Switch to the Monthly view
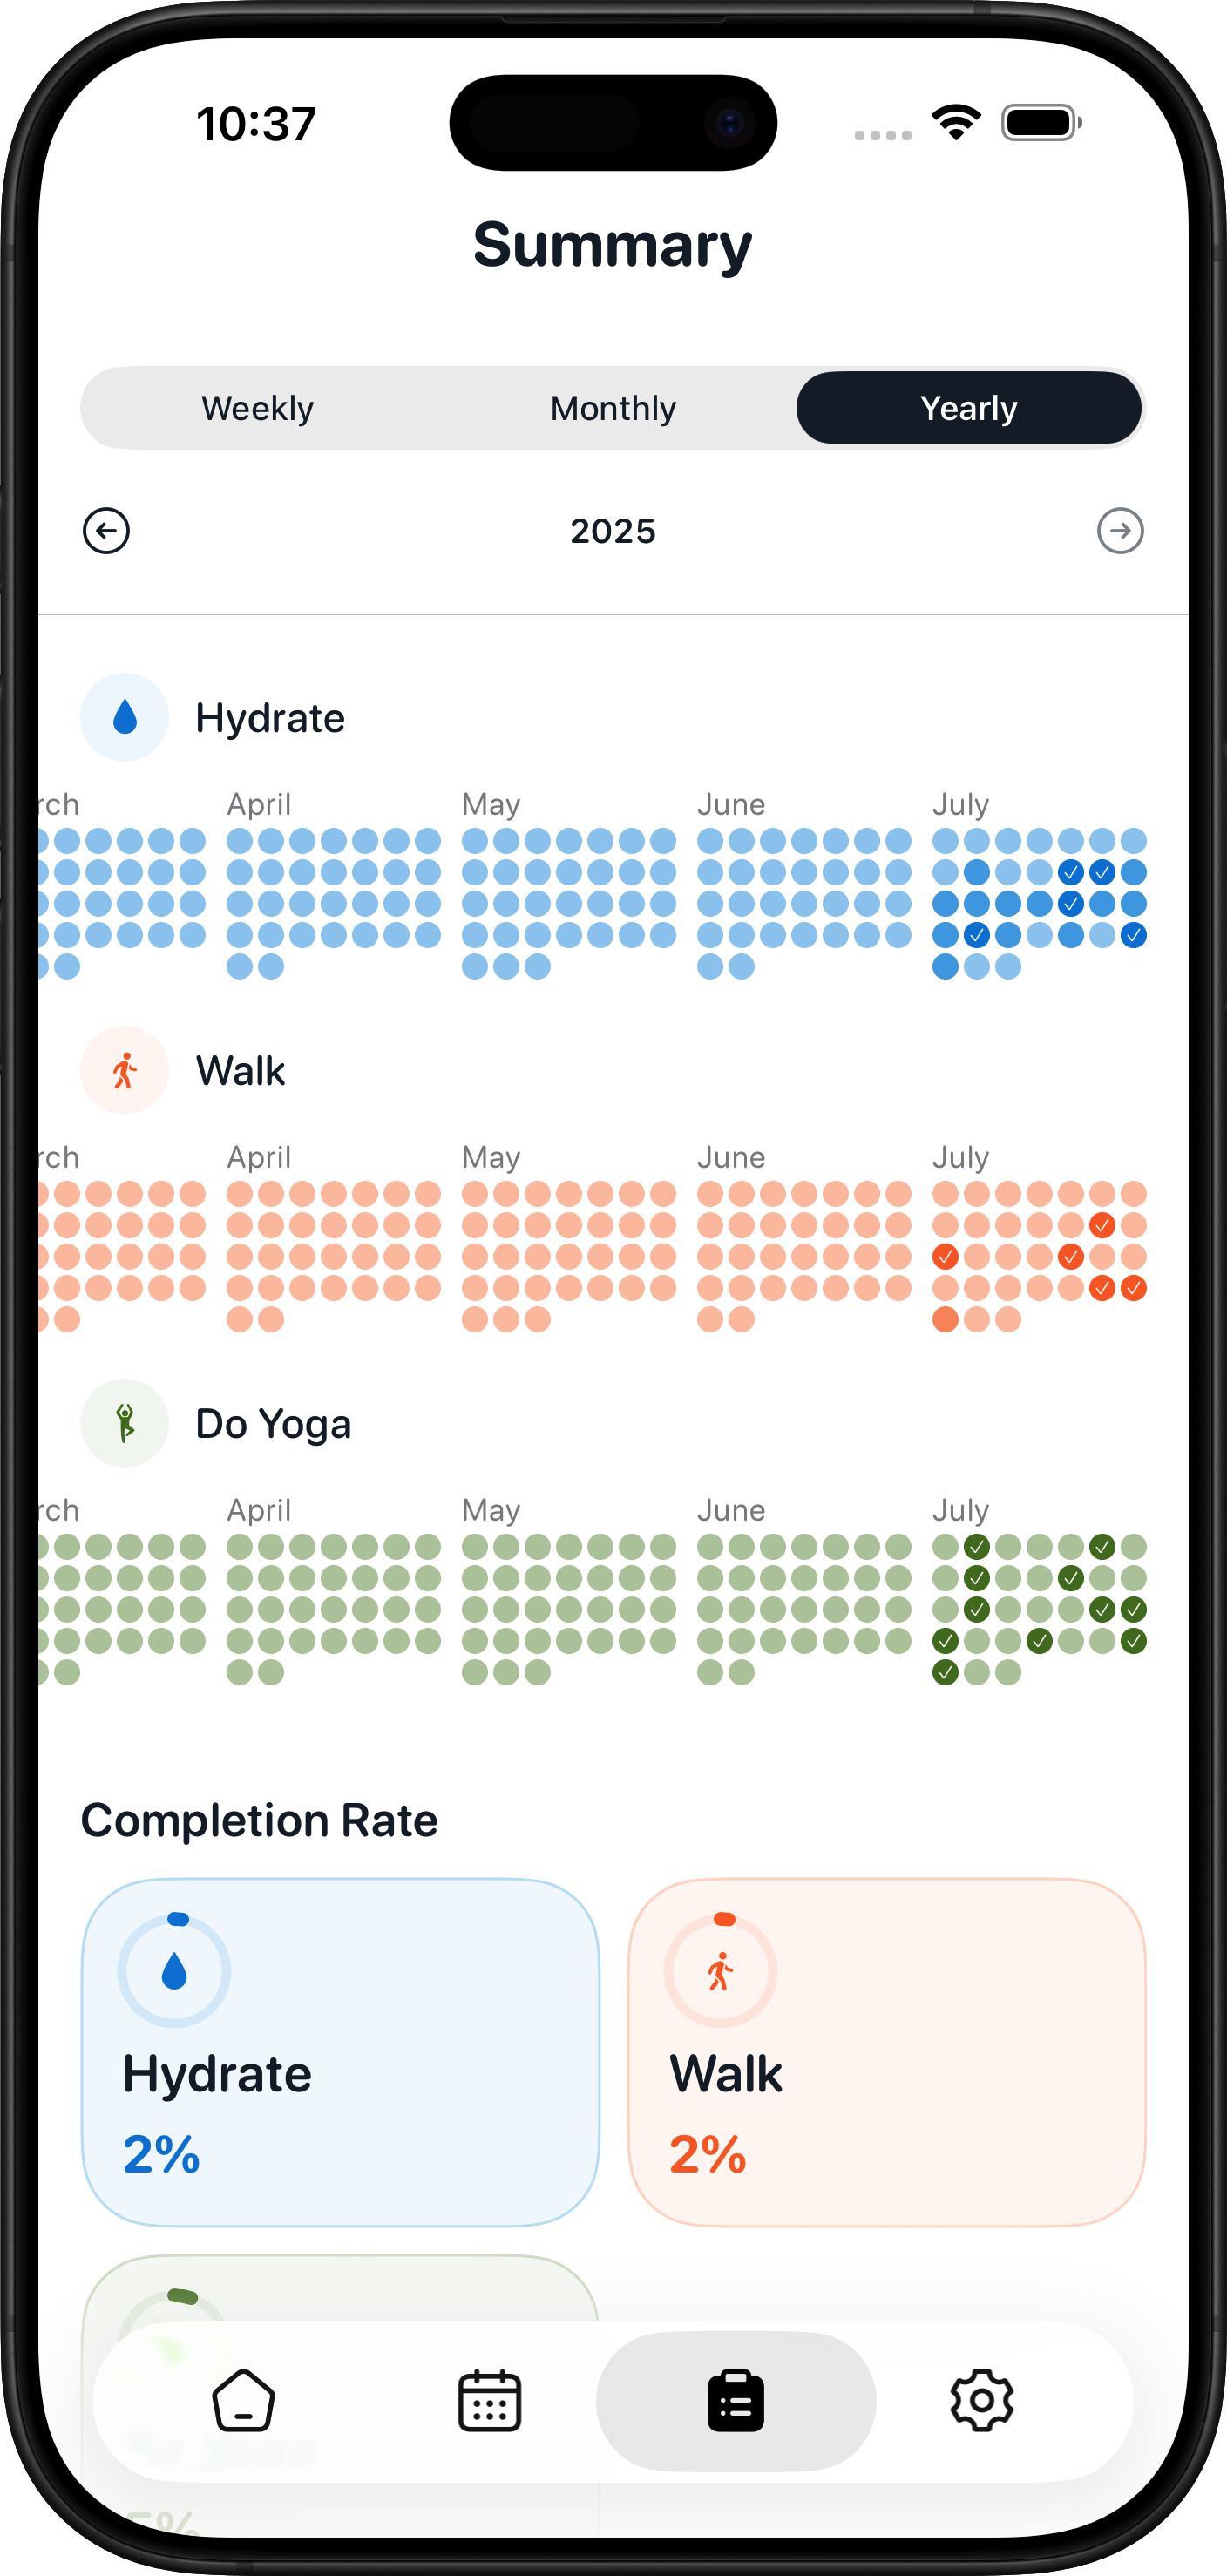Image resolution: width=1227 pixels, height=2576 pixels. [613, 407]
